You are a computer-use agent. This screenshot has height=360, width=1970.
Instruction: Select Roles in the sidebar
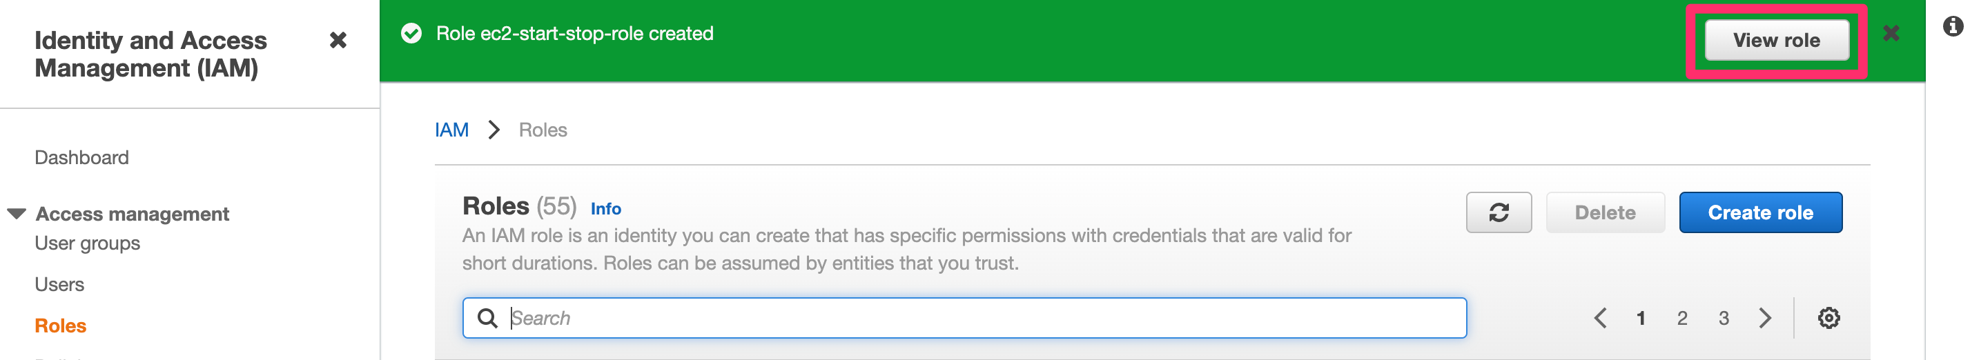pyautogui.click(x=61, y=326)
